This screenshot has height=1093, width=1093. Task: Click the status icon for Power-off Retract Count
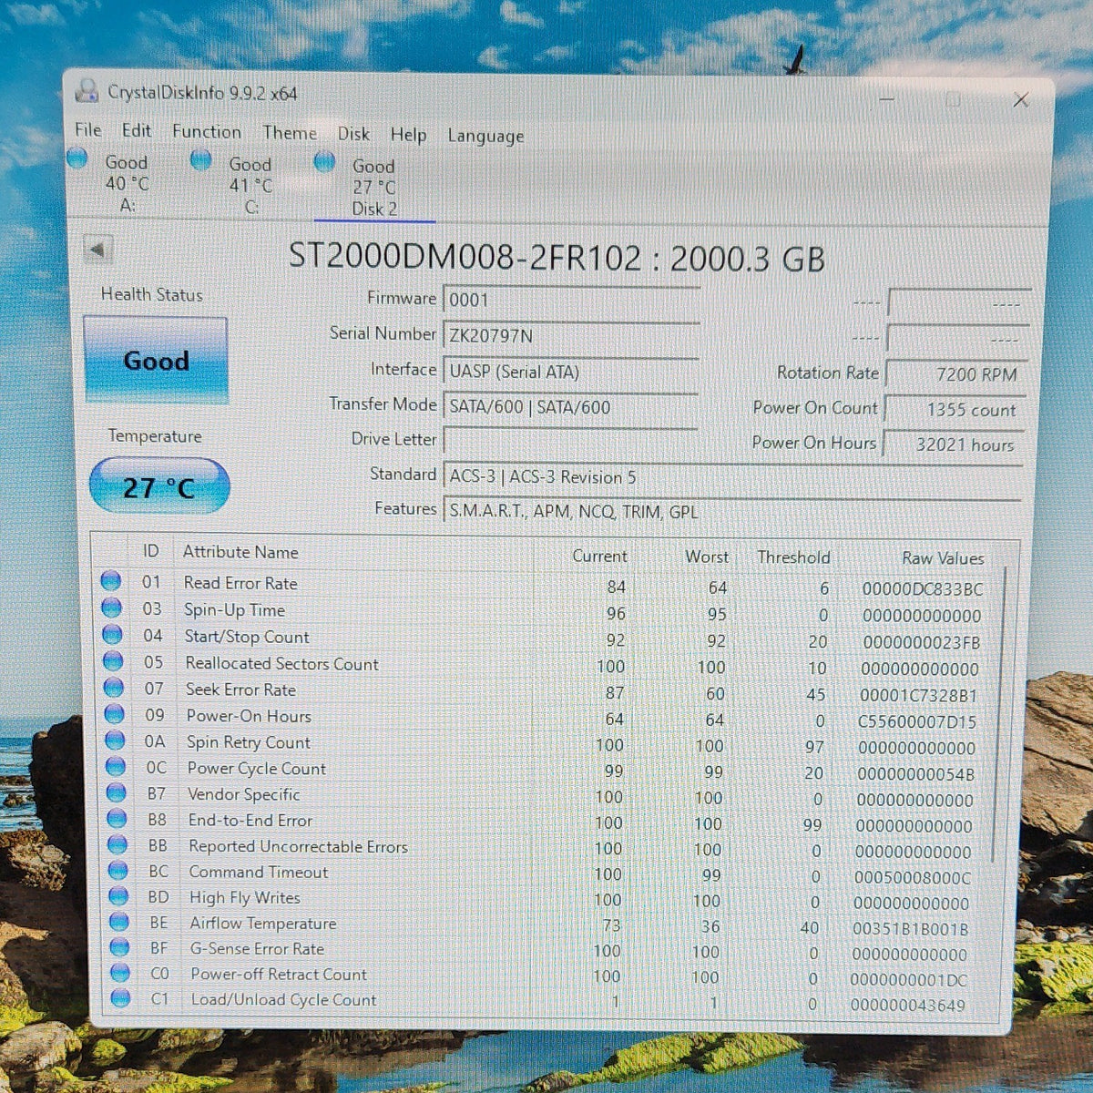click(120, 972)
